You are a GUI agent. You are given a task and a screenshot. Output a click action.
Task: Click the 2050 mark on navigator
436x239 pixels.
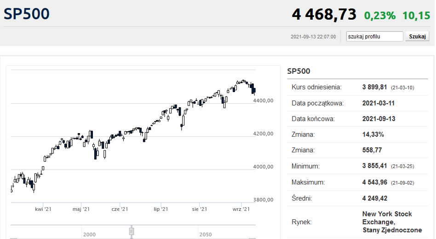click(x=206, y=234)
